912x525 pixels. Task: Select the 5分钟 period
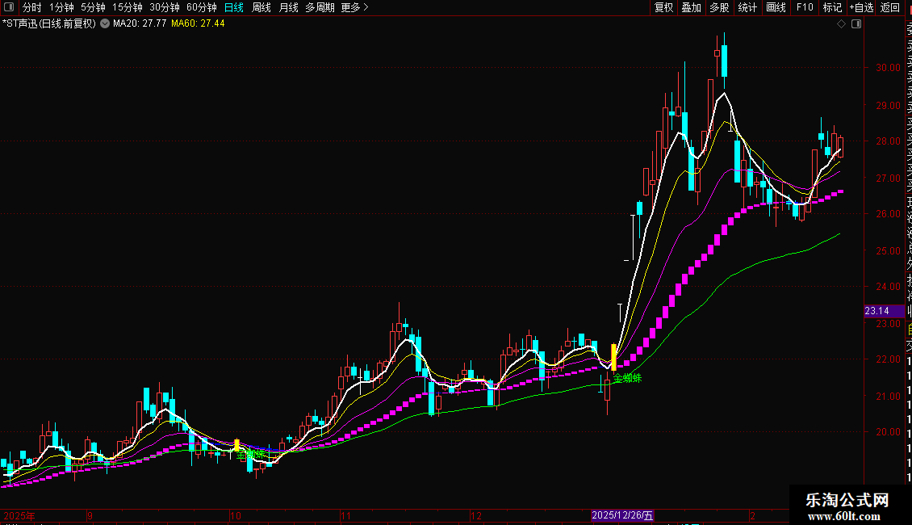tap(93, 7)
